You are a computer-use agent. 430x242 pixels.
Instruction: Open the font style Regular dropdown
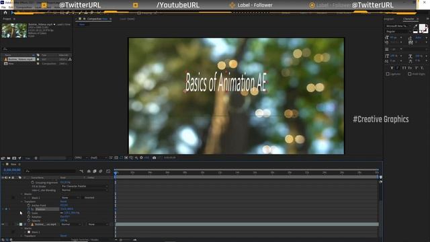tap(398, 32)
